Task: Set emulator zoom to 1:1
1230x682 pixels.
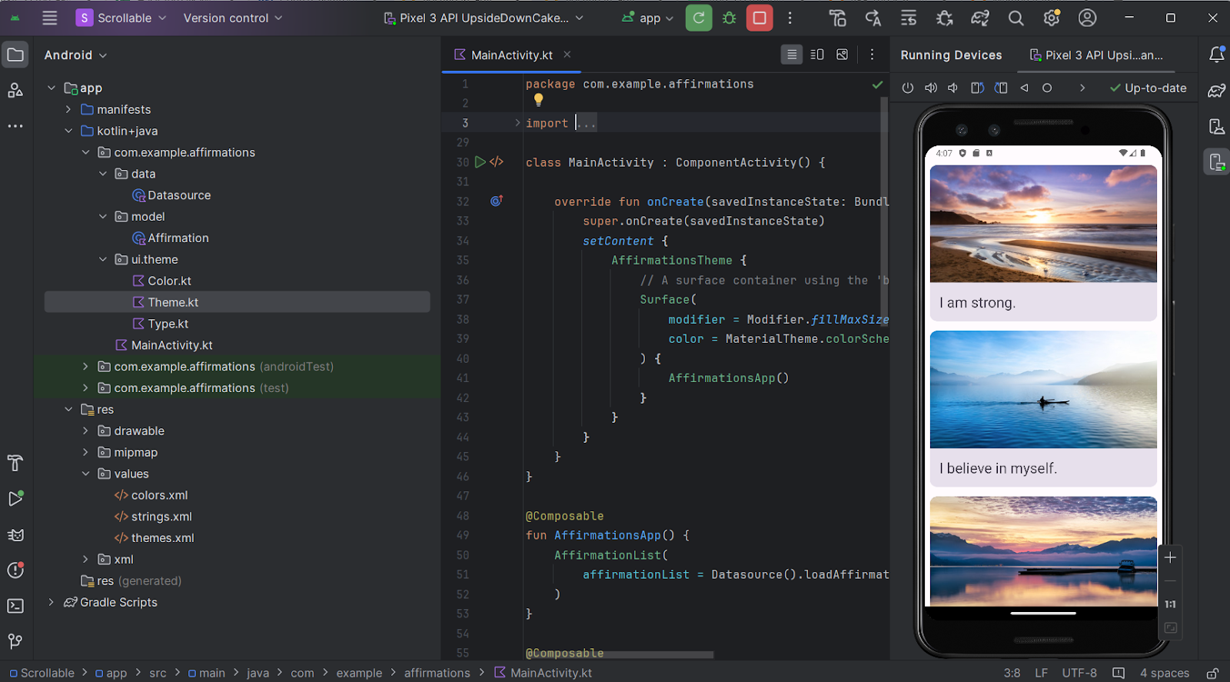Action: 1170,604
